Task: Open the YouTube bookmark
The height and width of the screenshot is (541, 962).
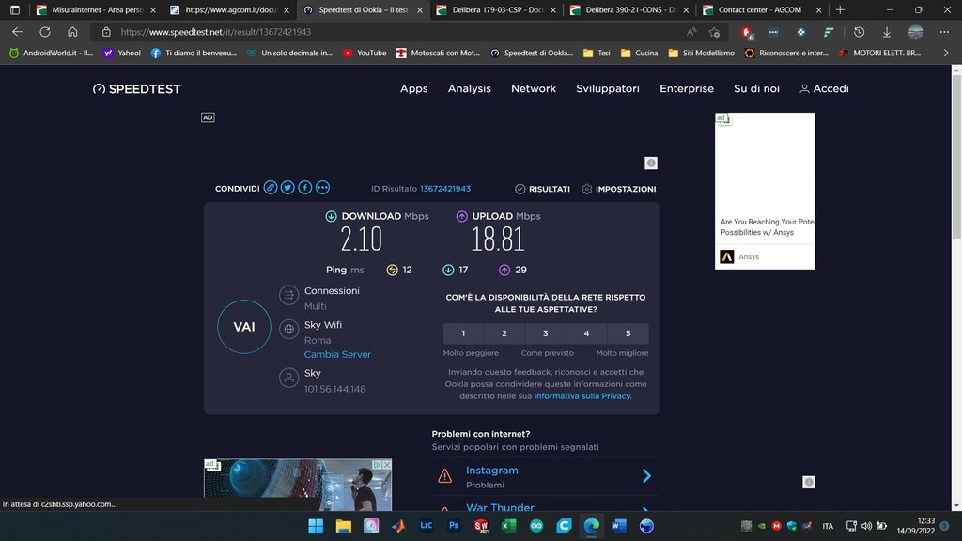Action: click(365, 53)
